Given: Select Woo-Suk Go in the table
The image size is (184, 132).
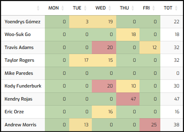Looking at the screenshot, I should [18, 35].
